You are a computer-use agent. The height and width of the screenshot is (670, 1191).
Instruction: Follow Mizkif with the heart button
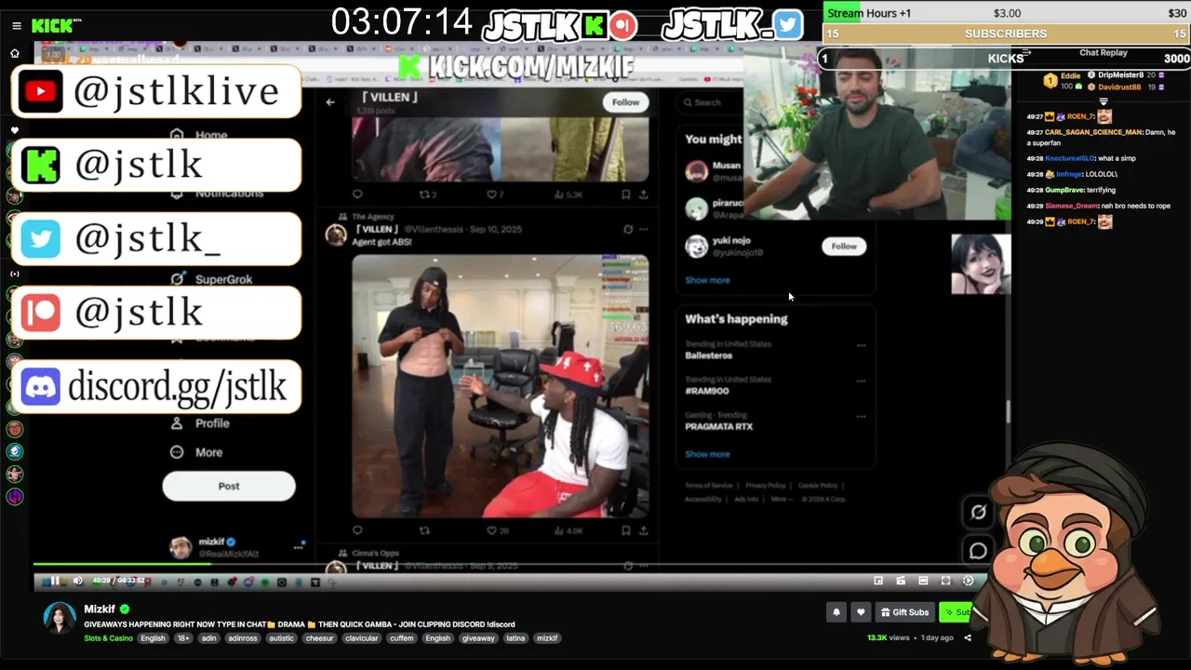[861, 611]
